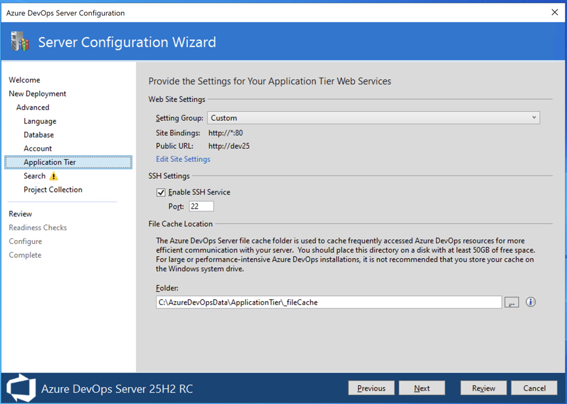Click into the SSH Port field
567x404 pixels.
(x=201, y=206)
